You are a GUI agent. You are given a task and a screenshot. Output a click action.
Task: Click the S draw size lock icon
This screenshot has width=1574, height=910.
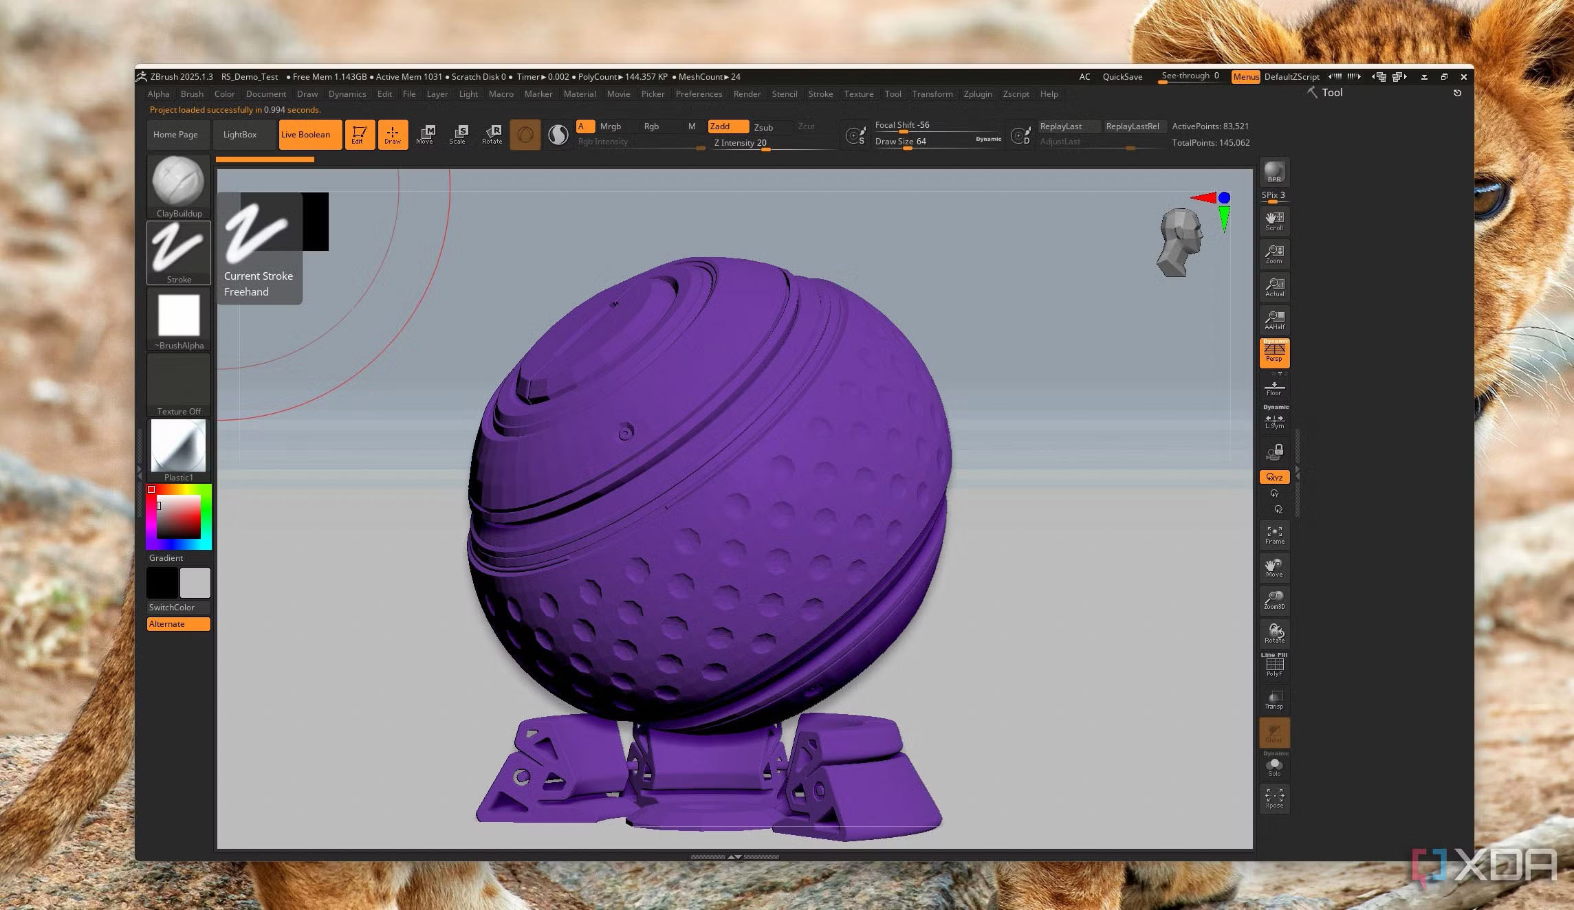point(855,135)
